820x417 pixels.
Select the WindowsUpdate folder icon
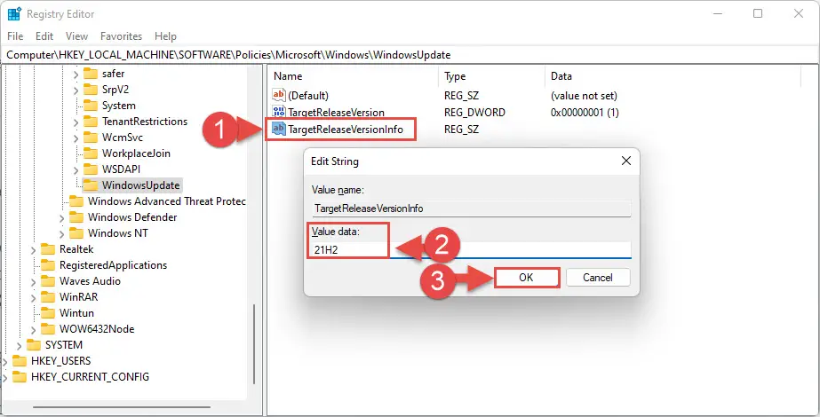tap(91, 185)
